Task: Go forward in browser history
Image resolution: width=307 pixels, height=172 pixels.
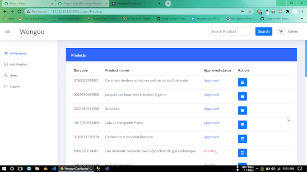Action: coord(12,12)
